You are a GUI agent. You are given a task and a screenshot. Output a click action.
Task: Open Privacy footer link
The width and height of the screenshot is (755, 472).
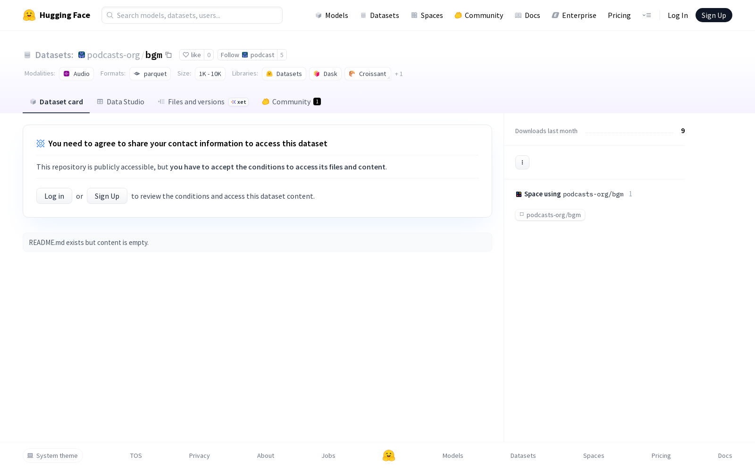(x=199, y=455)
